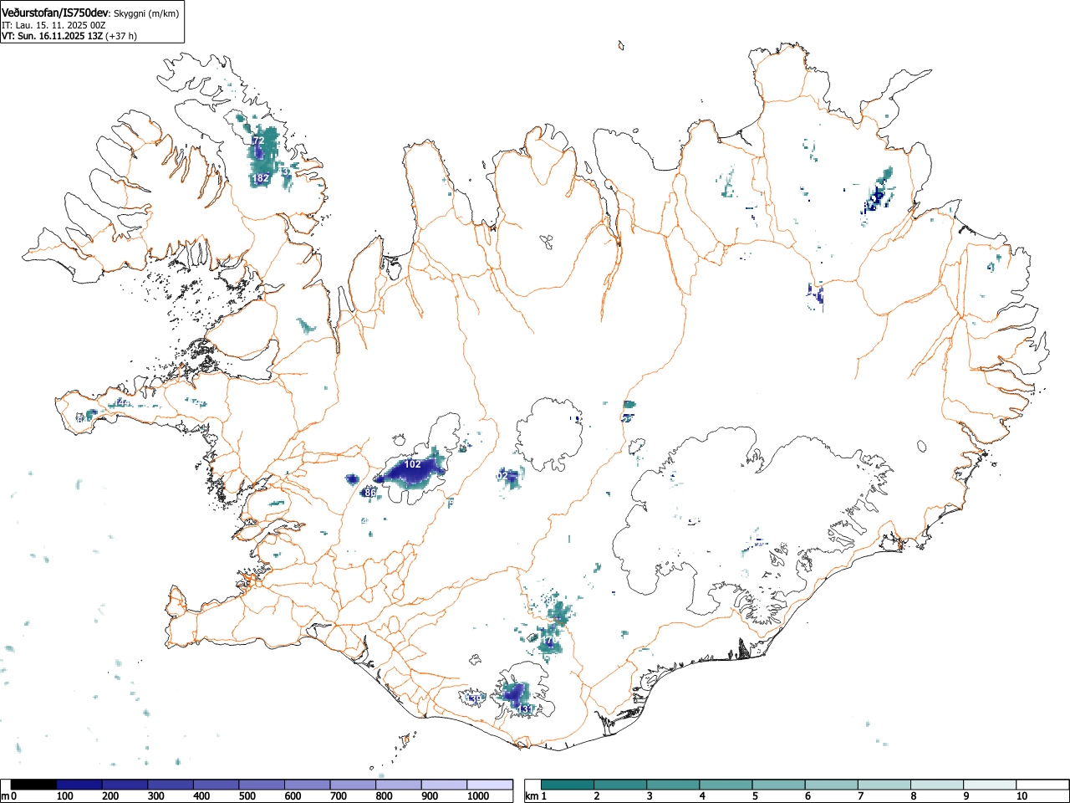
Task: Click the '1000' tick on the meter legend
Action: point(478,796)
